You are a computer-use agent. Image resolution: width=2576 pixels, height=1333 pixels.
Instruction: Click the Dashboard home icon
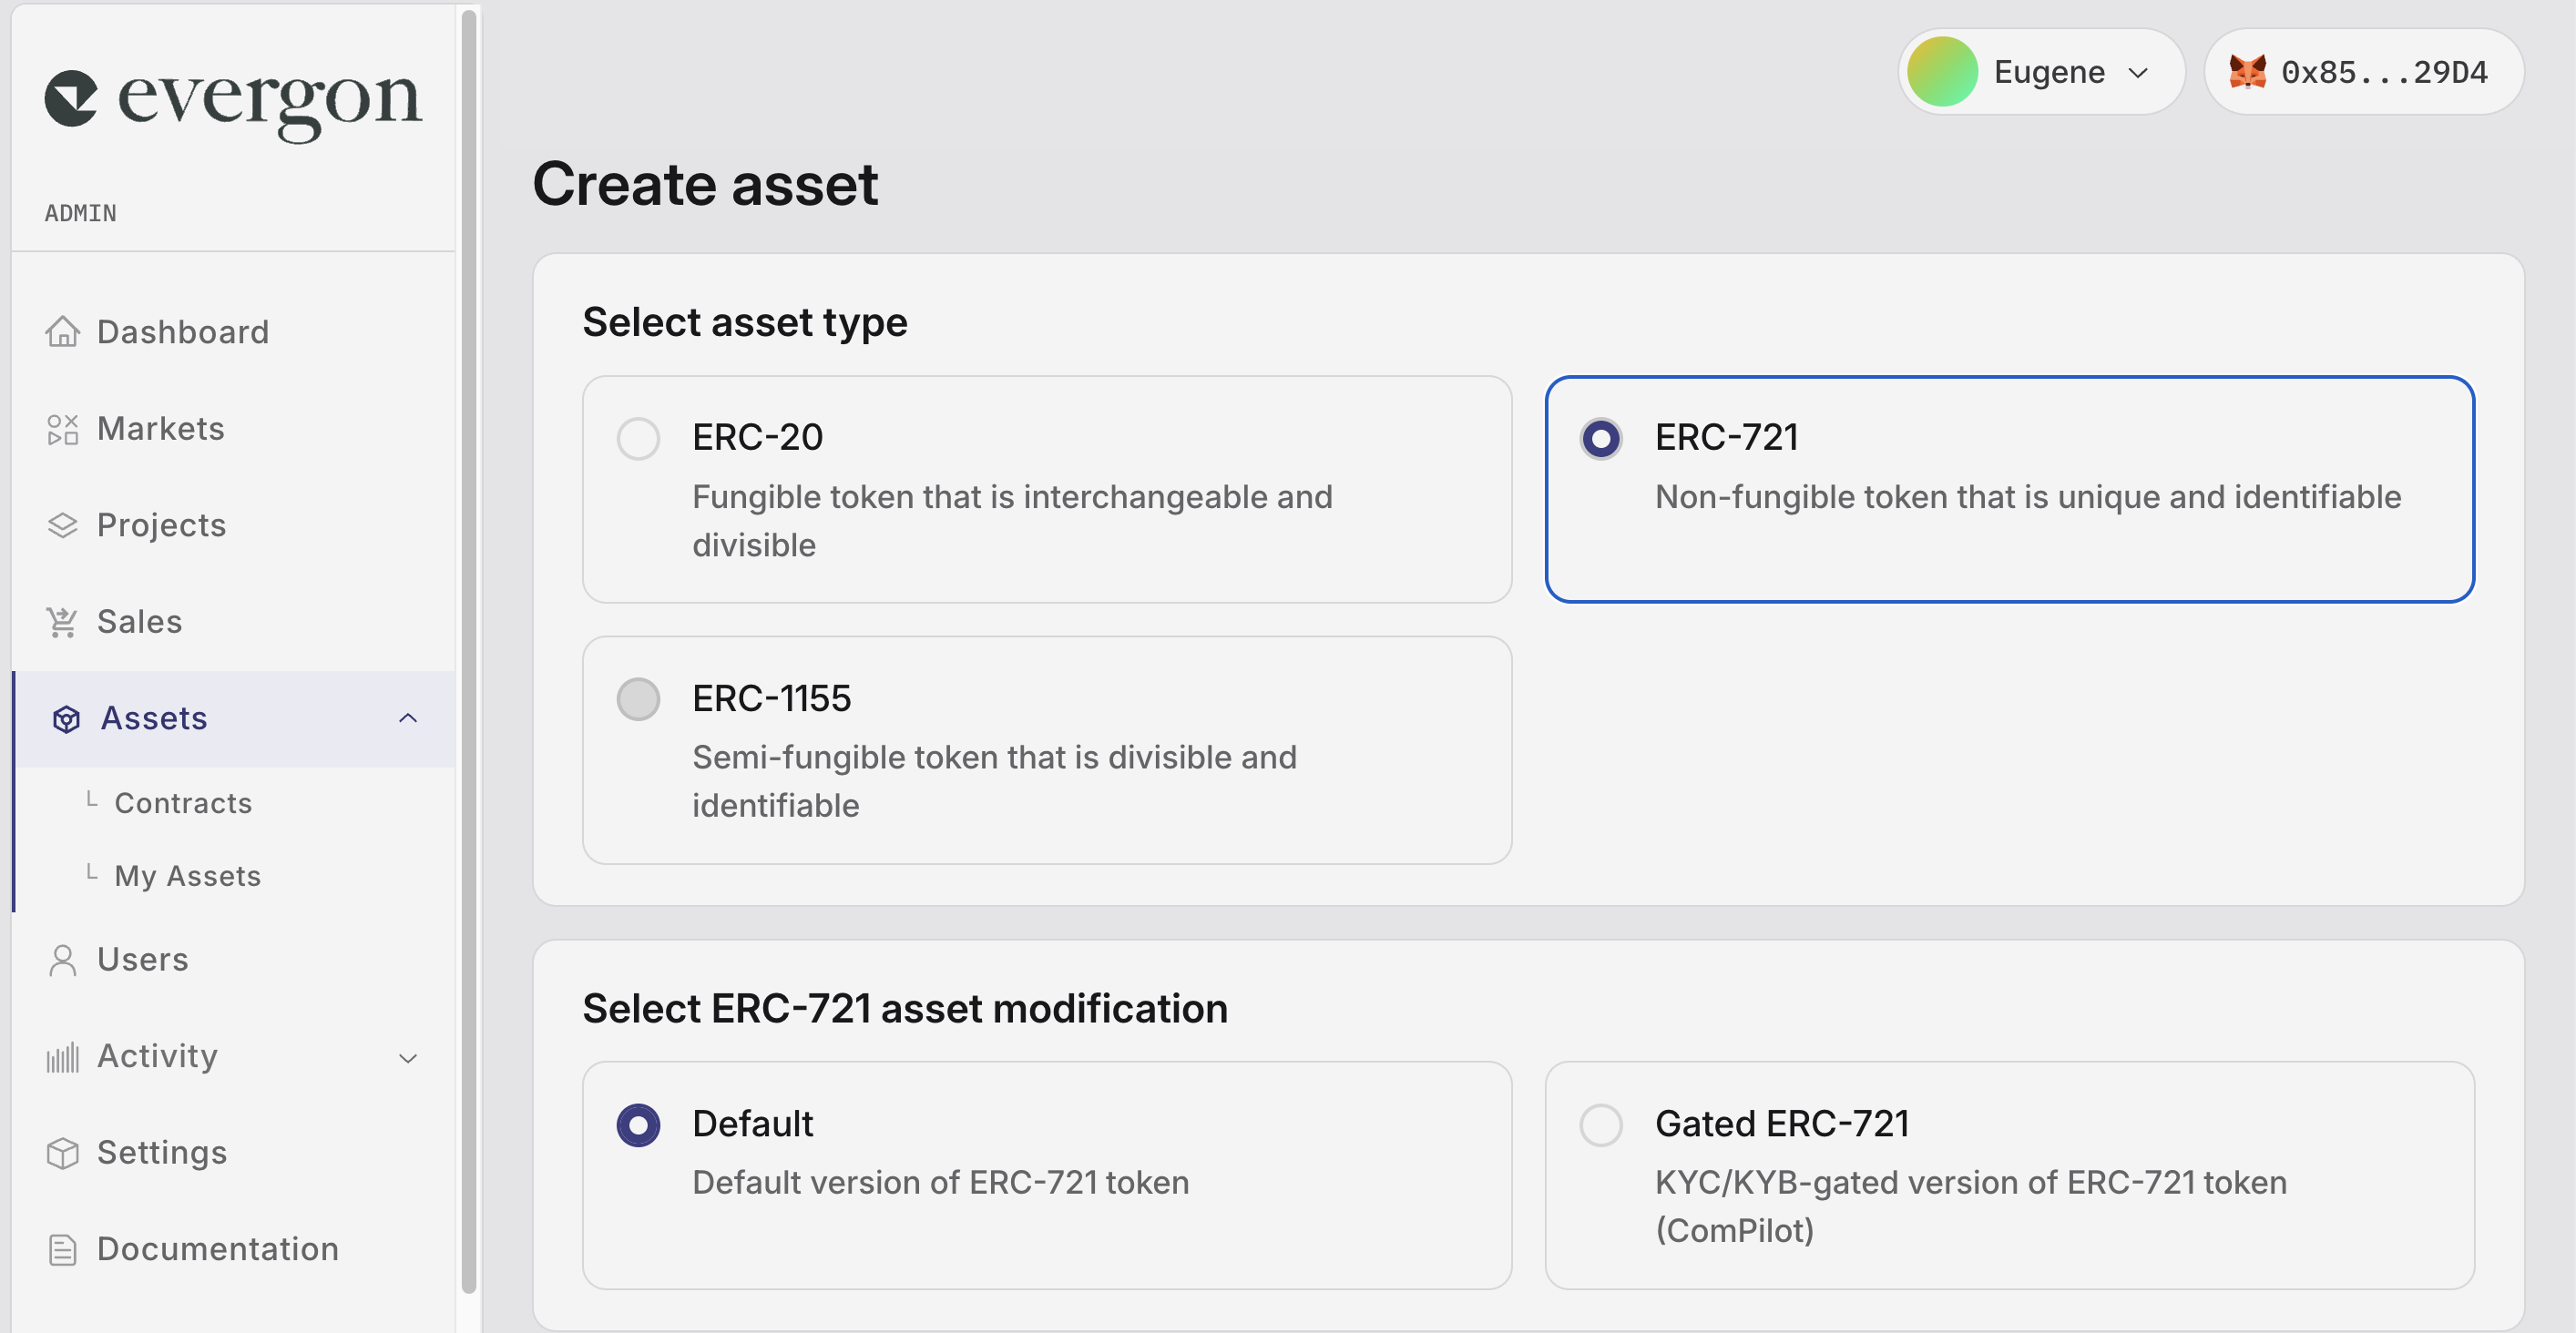[62, 331]
